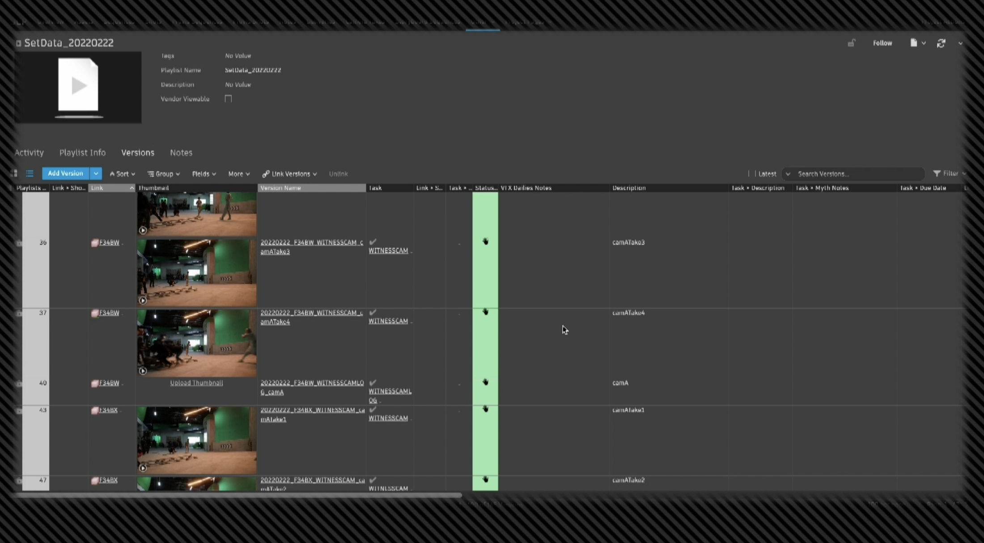This screenshot has width=984, height=543.
Task: Open the Fields dropdown
Action: point(204,174)
